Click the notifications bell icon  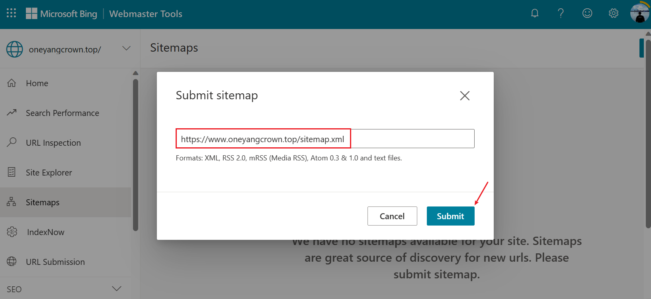point(534,14)
